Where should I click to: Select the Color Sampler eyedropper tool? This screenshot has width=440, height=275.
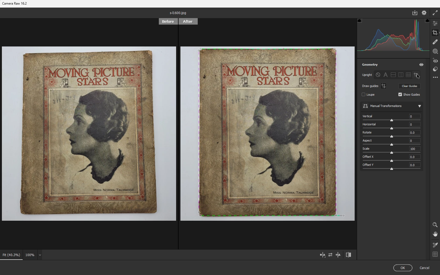tap(435, 245)
